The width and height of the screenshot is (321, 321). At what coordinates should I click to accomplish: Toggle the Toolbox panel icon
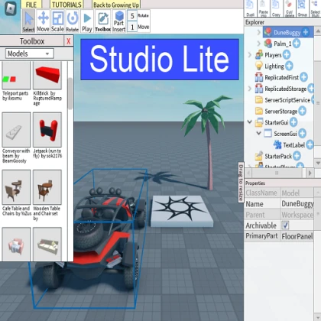coord(103,21)
